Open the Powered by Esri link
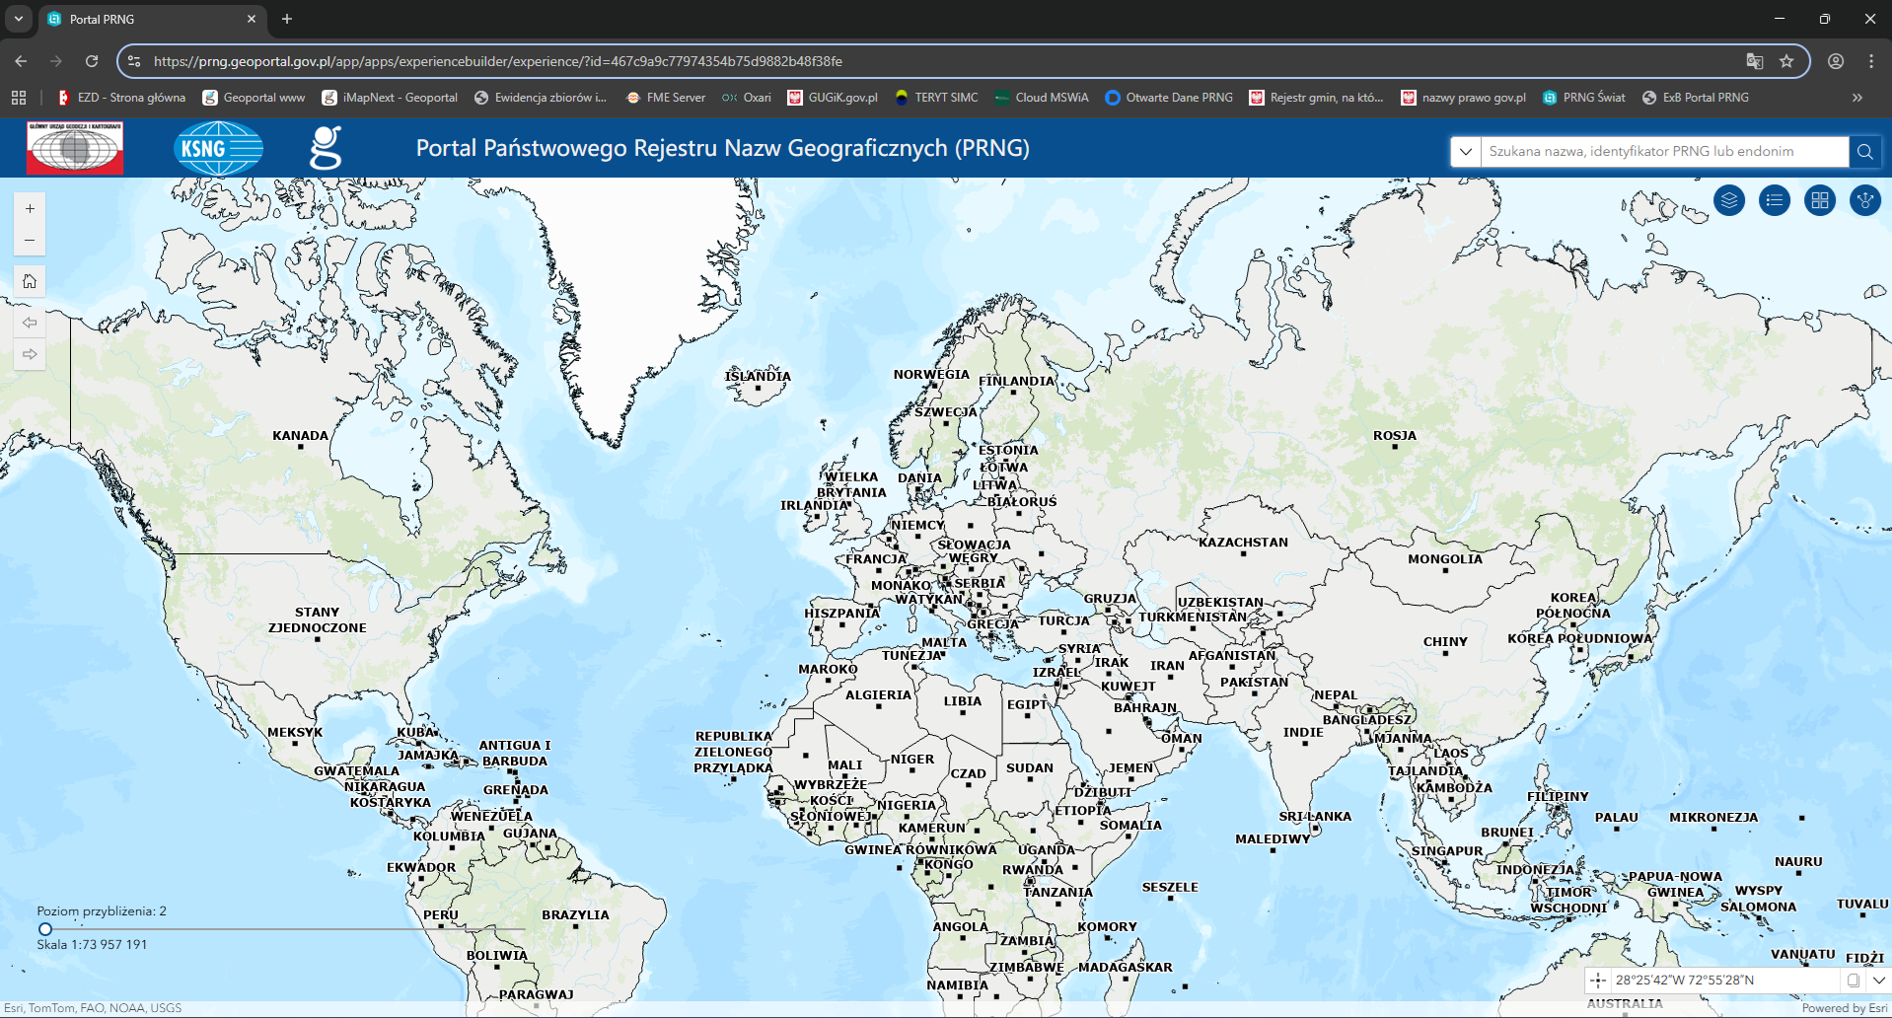 pyautogui.click(x=1844, y=1008)
